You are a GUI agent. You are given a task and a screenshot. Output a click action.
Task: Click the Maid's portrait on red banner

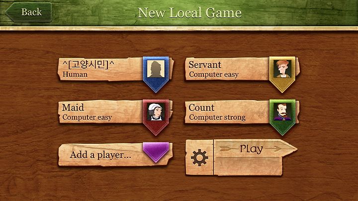(156, 111)
